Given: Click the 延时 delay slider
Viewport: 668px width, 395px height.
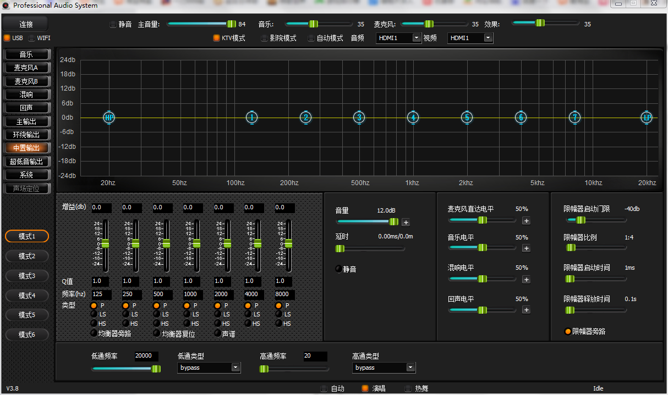Looking at the screenshot, I should [x=370, y=248].
